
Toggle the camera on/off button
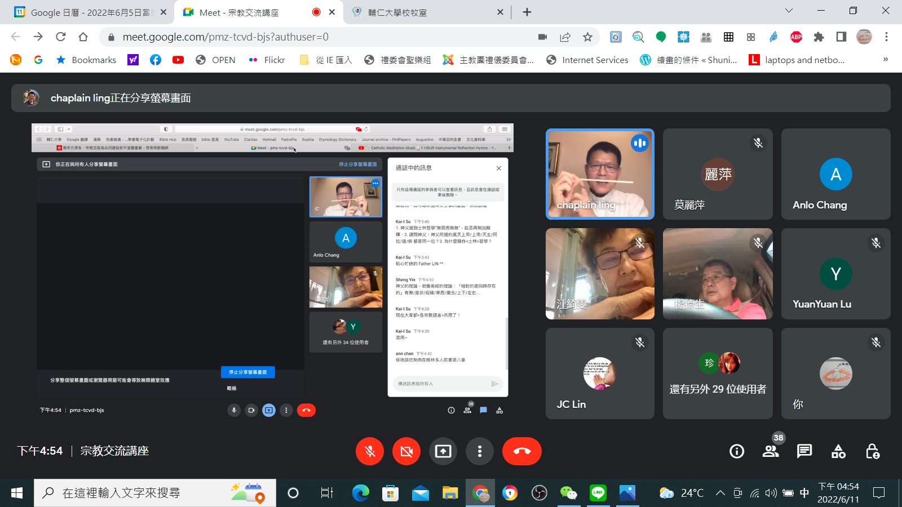coord(406,451)
